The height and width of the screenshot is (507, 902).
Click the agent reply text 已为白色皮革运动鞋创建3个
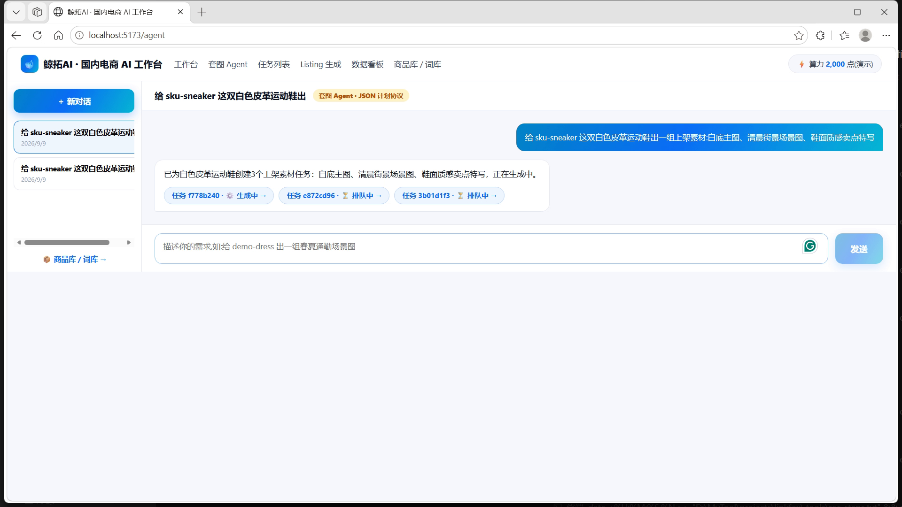click(350, 174)
